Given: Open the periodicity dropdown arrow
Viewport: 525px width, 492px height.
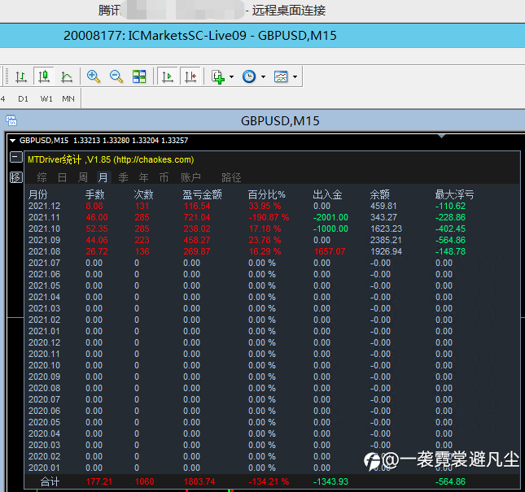Looking at the screenshot, I should (x=263, y=77).
